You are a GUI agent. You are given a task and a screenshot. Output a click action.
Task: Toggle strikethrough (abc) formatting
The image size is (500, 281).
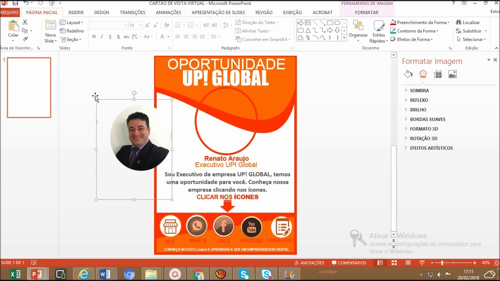click(126, 37)
